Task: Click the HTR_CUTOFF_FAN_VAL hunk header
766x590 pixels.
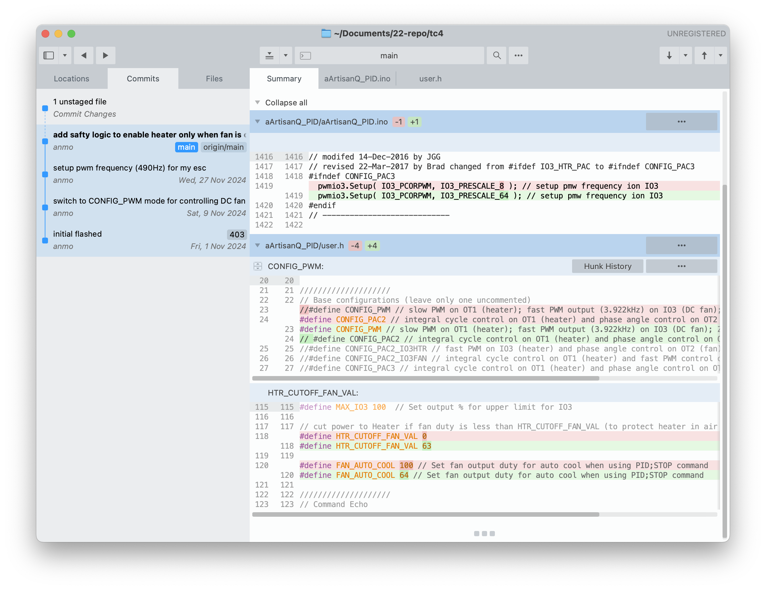Action: (485, 393)
